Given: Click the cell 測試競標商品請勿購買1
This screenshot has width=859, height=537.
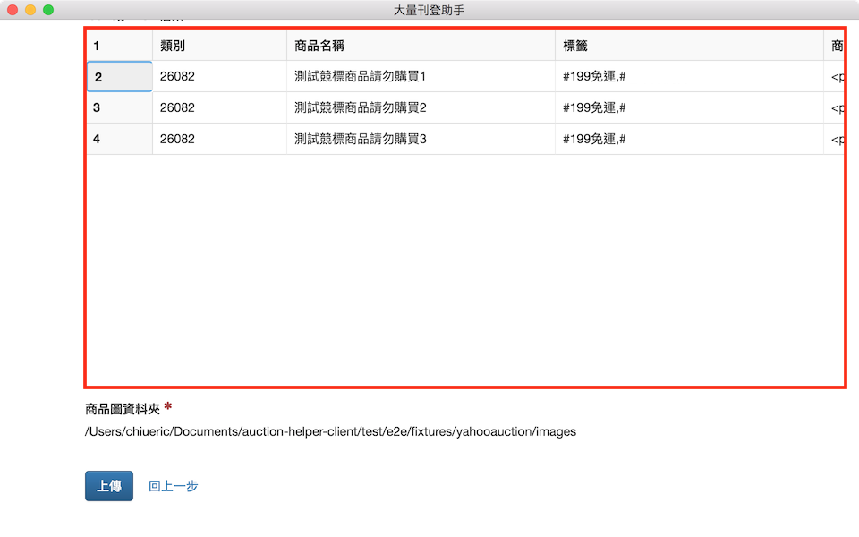Looking at the screenshot, I should click(x=421, y=77).
